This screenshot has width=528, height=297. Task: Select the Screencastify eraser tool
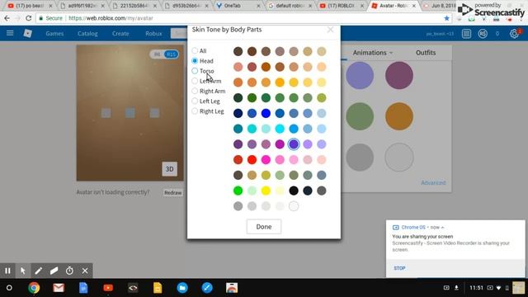(54, 271)
